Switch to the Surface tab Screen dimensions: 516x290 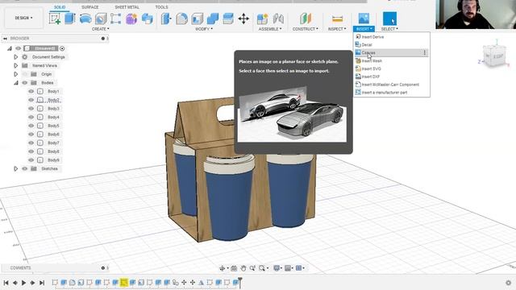(89, 7)
